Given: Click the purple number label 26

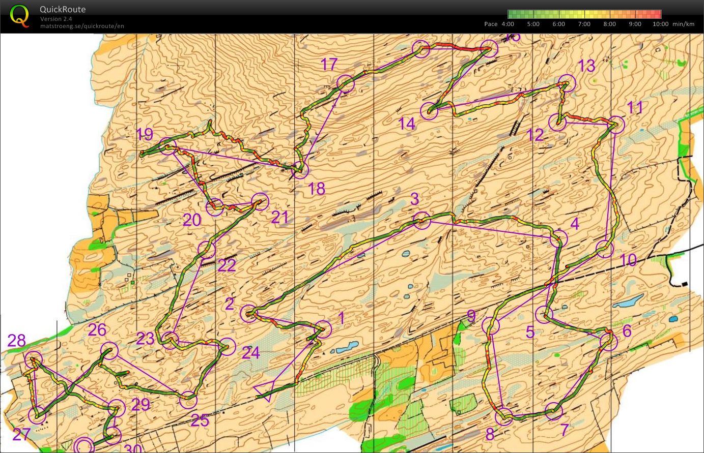Looking at the screenshot, I should coord(97,329).
